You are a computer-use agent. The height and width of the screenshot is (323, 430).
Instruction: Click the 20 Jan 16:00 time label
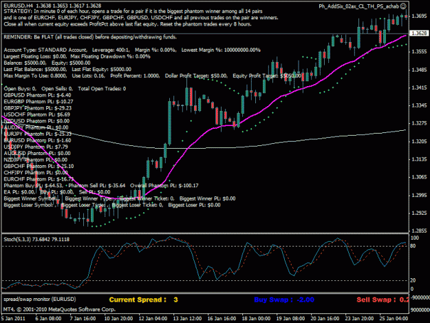(325, 319)
